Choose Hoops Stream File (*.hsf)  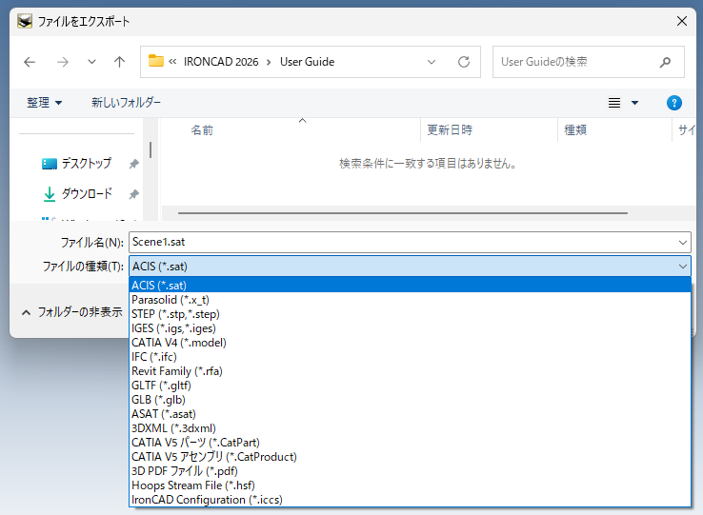[410, 485]
